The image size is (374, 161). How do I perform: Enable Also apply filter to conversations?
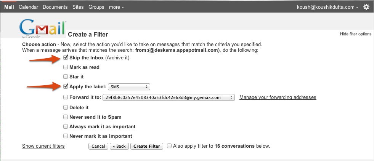[170, 146]
